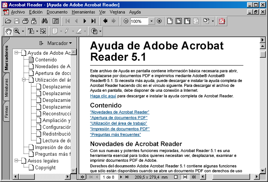Screen dimensions: 268x182
Task: Click the Open file folder icon
Action: (7, 21)
